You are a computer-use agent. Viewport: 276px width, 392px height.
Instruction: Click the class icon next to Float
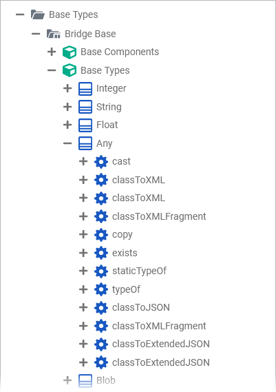(x=85, y=125)
